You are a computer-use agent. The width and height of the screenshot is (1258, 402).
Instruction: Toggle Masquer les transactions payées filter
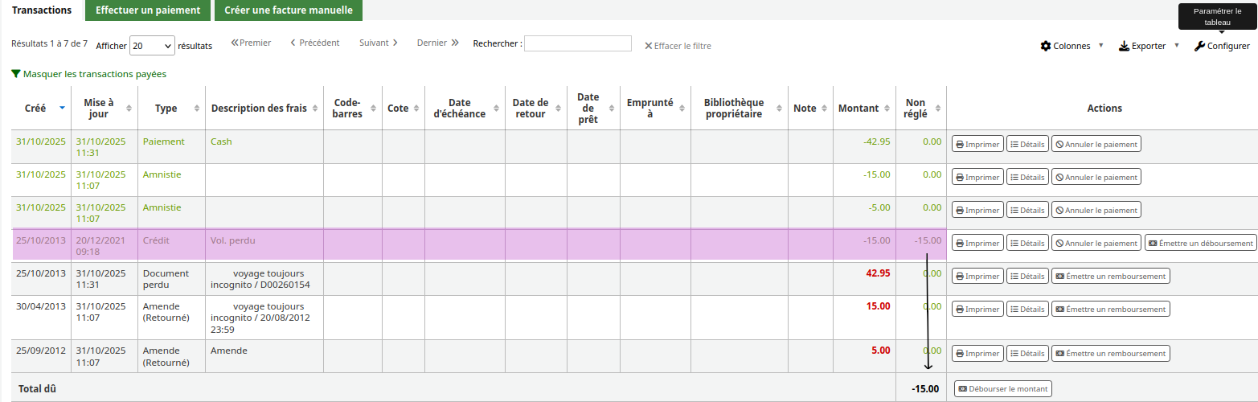coord(89,74)
